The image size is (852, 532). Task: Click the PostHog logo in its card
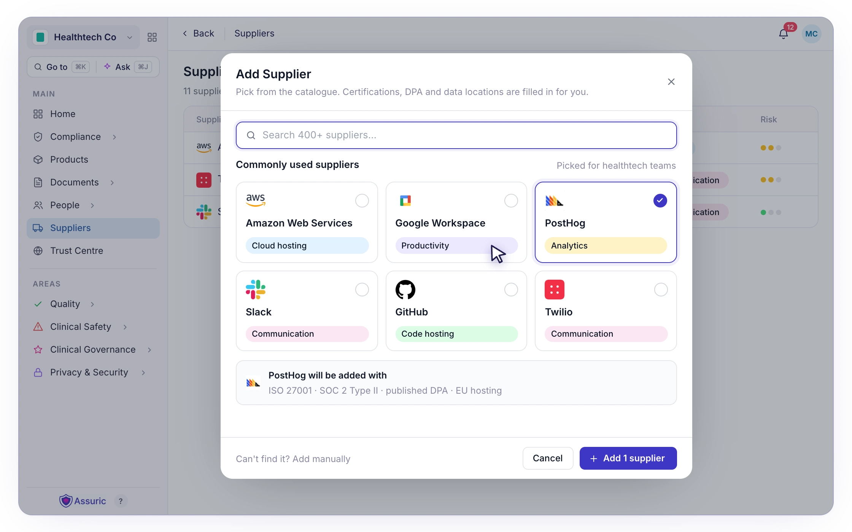pyautogui.click(x=554, y=201)
